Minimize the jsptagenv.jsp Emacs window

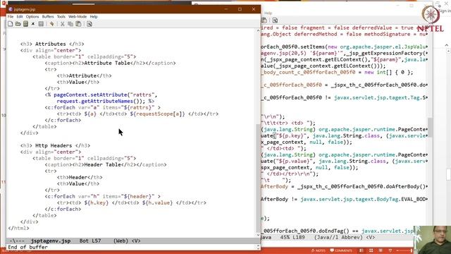tap(226, 9)
